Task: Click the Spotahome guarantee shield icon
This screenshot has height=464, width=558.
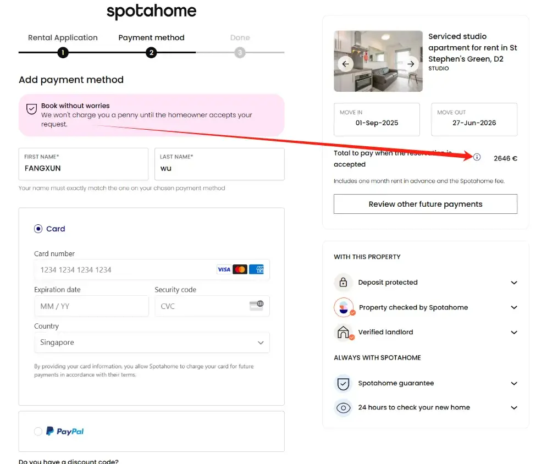Action: click(344, 383)
